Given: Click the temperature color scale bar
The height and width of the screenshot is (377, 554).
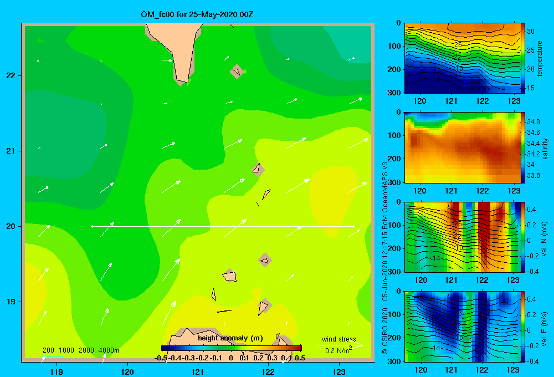Looking at the screenshot, I should 523,58.
